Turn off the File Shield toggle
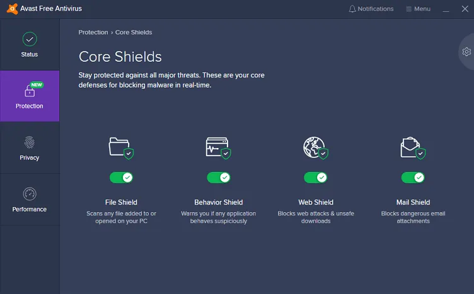 coord(121,178)
